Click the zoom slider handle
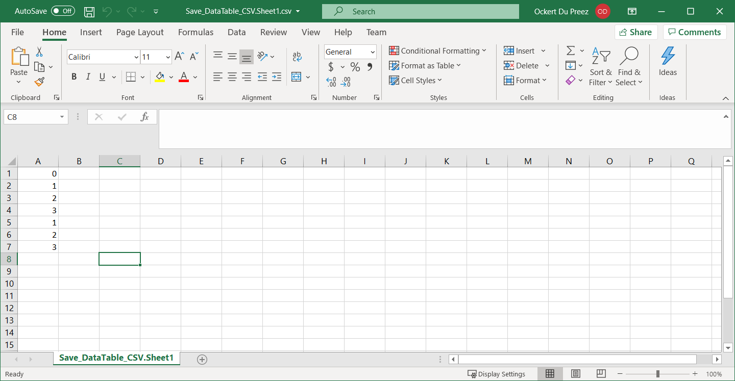The height and width of the screenshot is (381, 735). (658, 374)
